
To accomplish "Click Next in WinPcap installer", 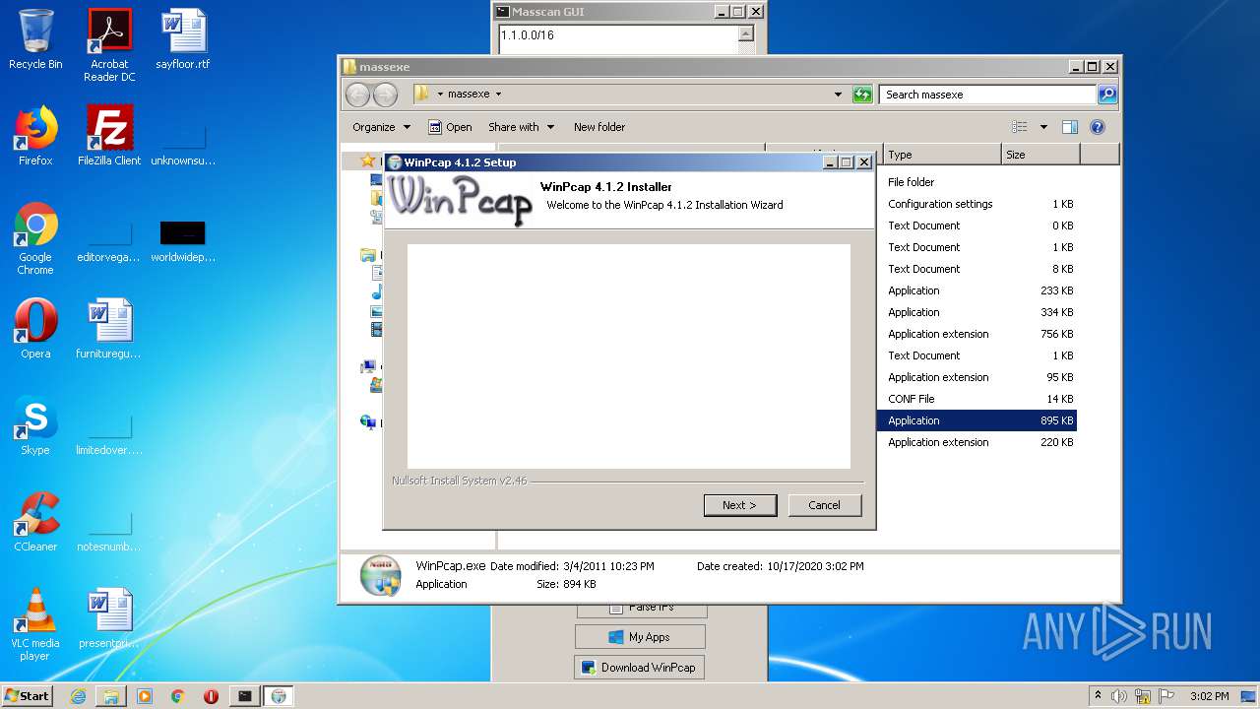I will (x=740, y=505).
